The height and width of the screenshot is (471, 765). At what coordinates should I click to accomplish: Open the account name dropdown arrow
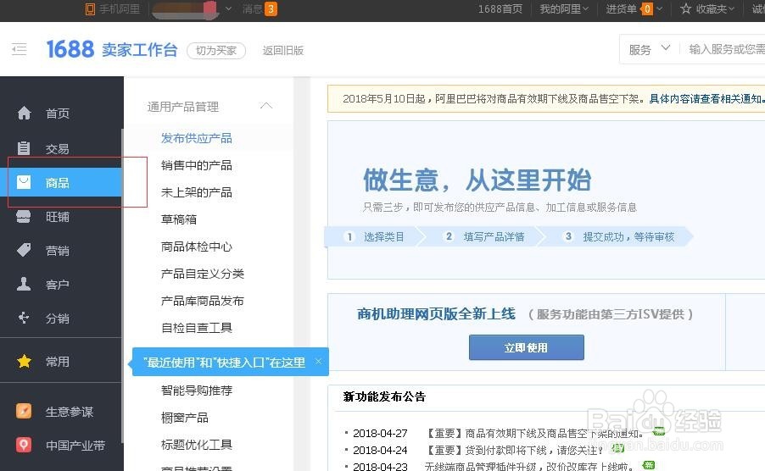pyautogui.click(x=228, y=8)
